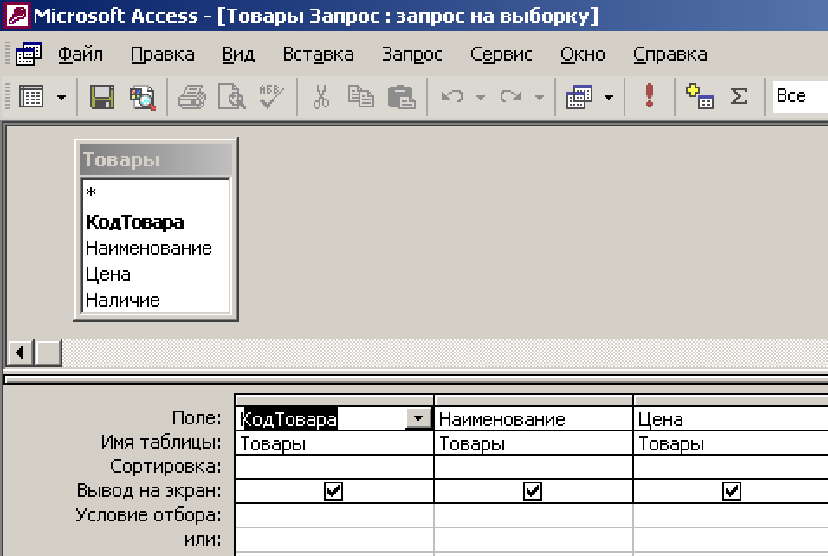Click table name Товары under Цена
828x556 pixels.
click(731, 443)
